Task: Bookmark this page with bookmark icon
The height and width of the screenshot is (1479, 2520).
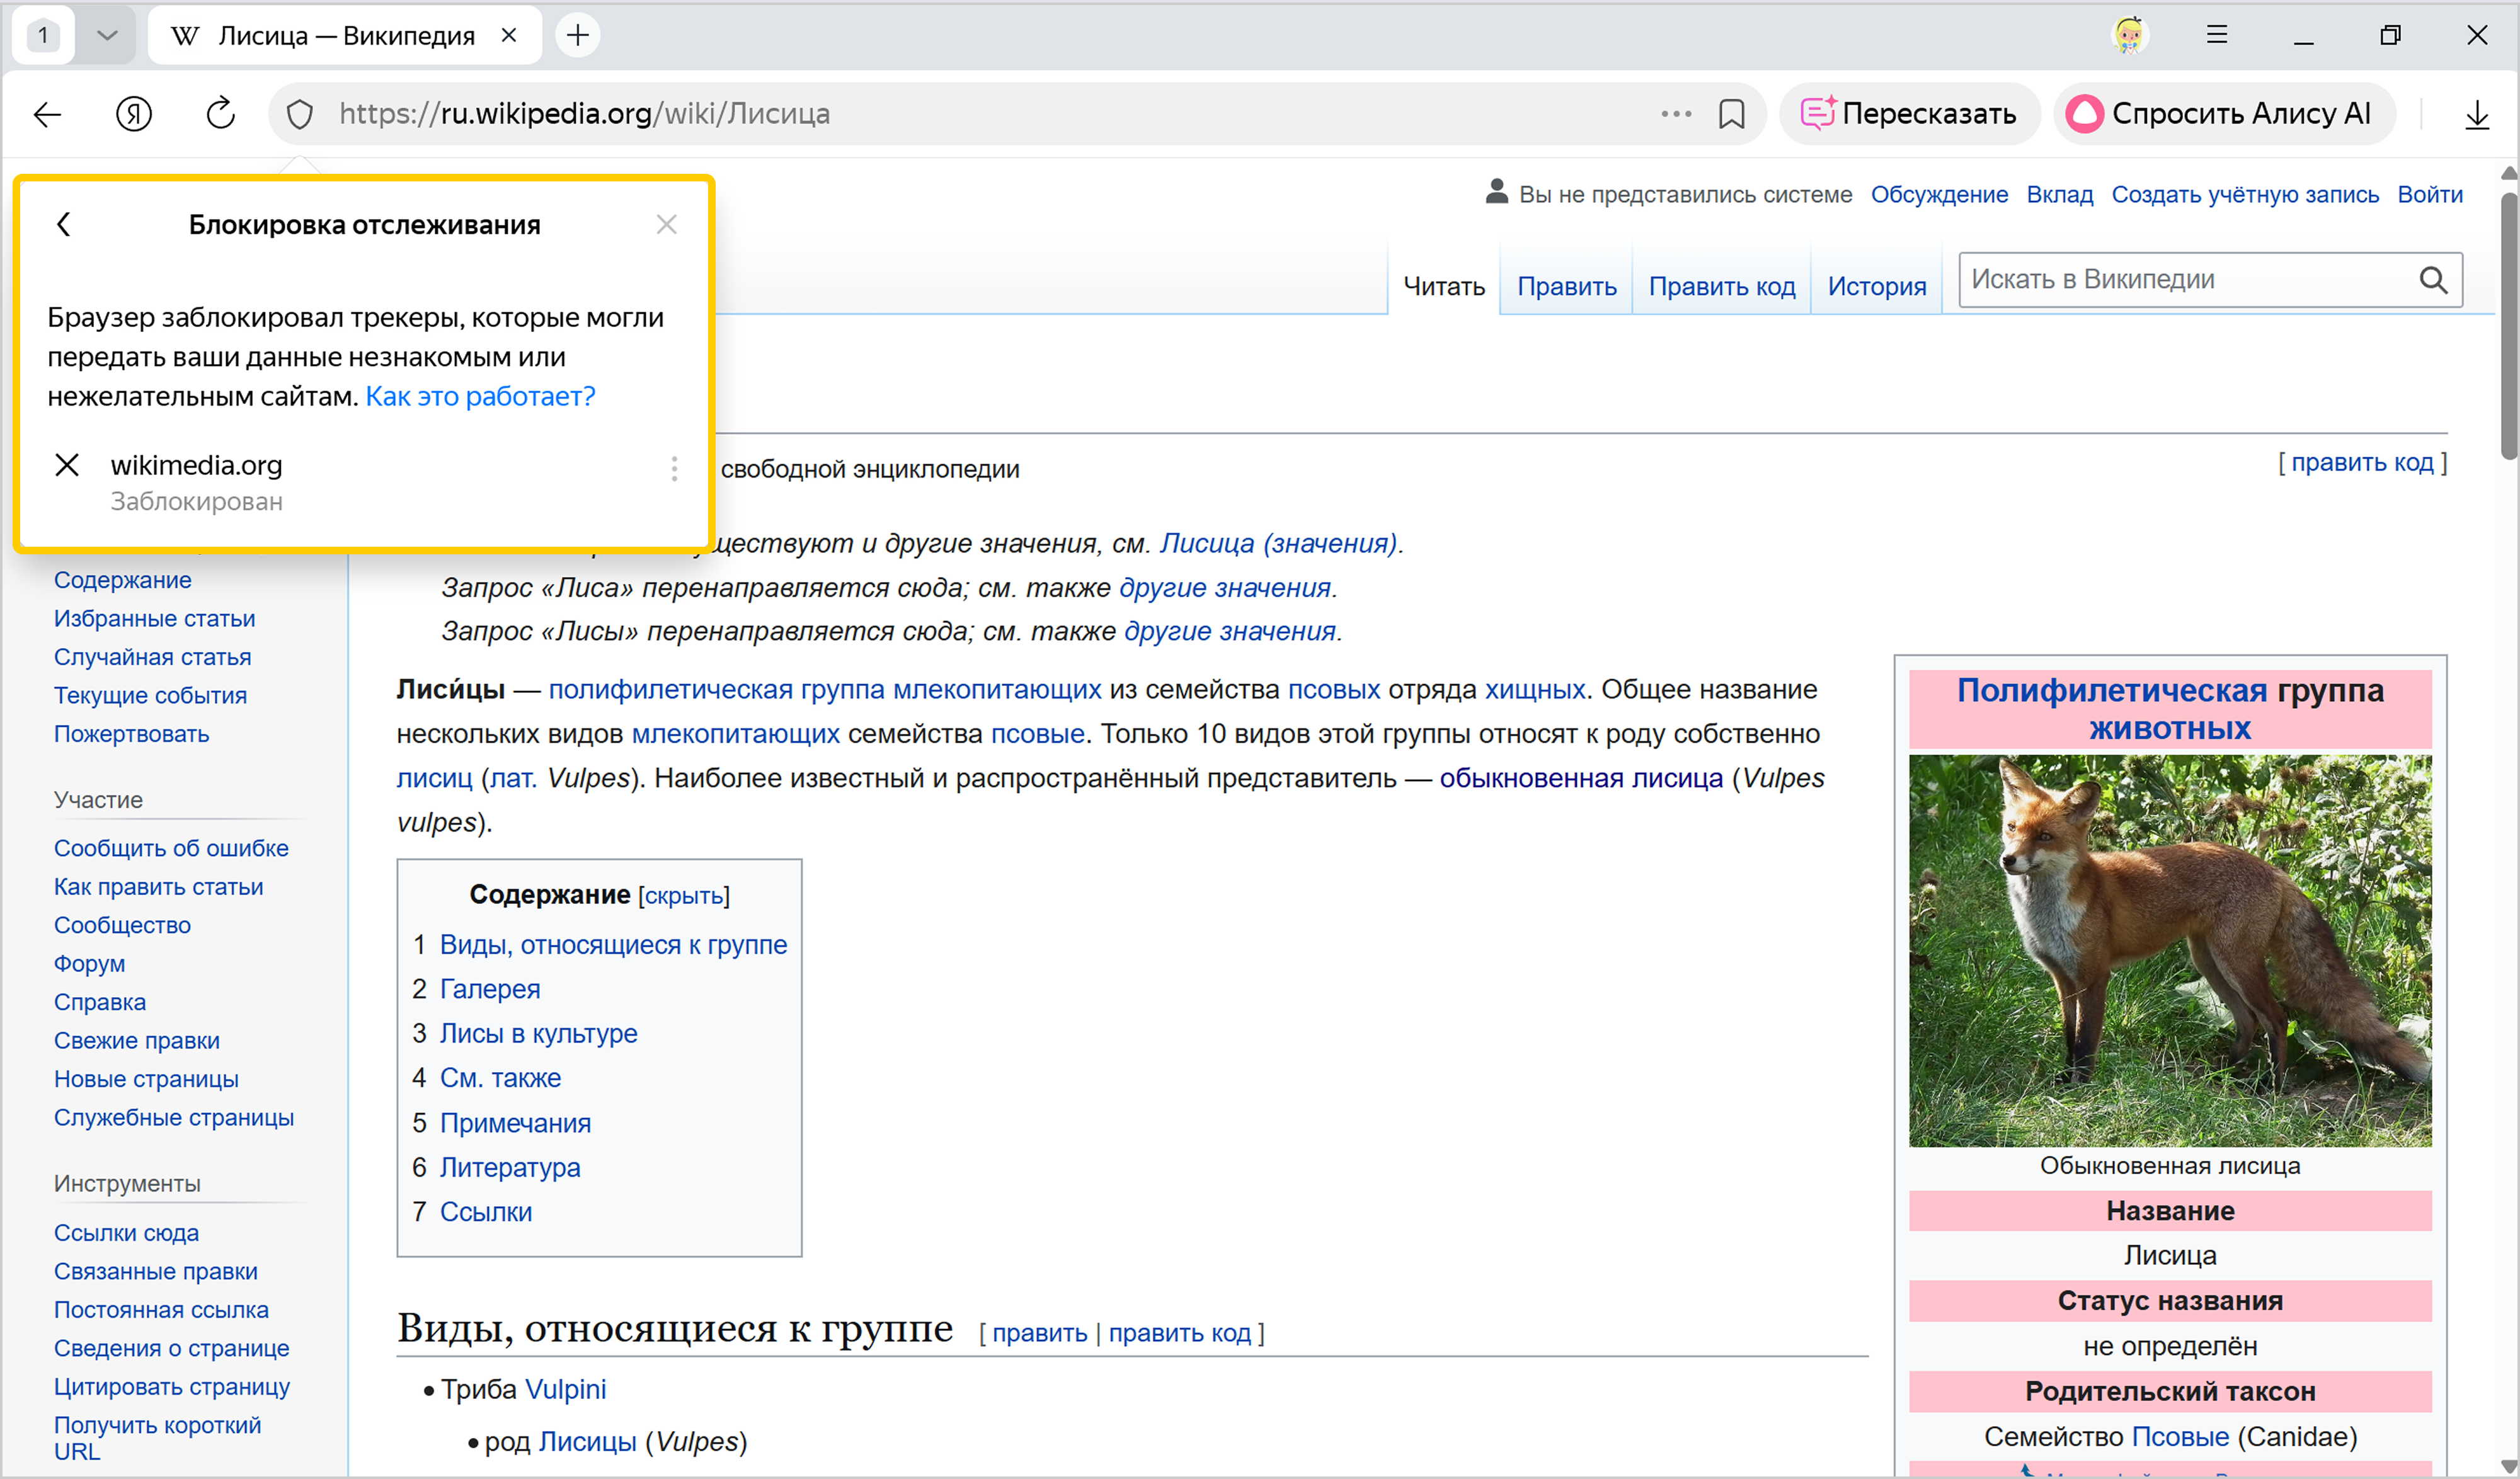Action: [1731, 114]
